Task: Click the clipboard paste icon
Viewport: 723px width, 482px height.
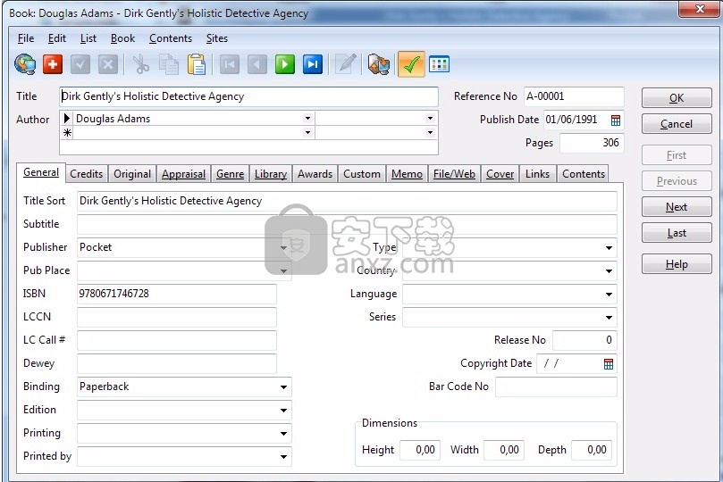Action: (197, 64)
